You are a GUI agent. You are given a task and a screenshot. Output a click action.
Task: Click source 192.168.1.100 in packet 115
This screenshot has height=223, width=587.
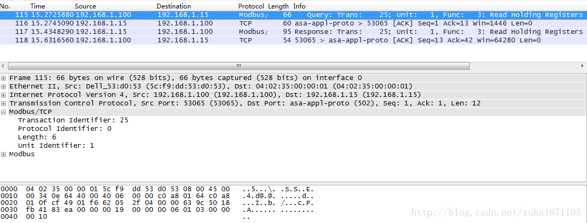pyautogui.click(x=103, y=15)
